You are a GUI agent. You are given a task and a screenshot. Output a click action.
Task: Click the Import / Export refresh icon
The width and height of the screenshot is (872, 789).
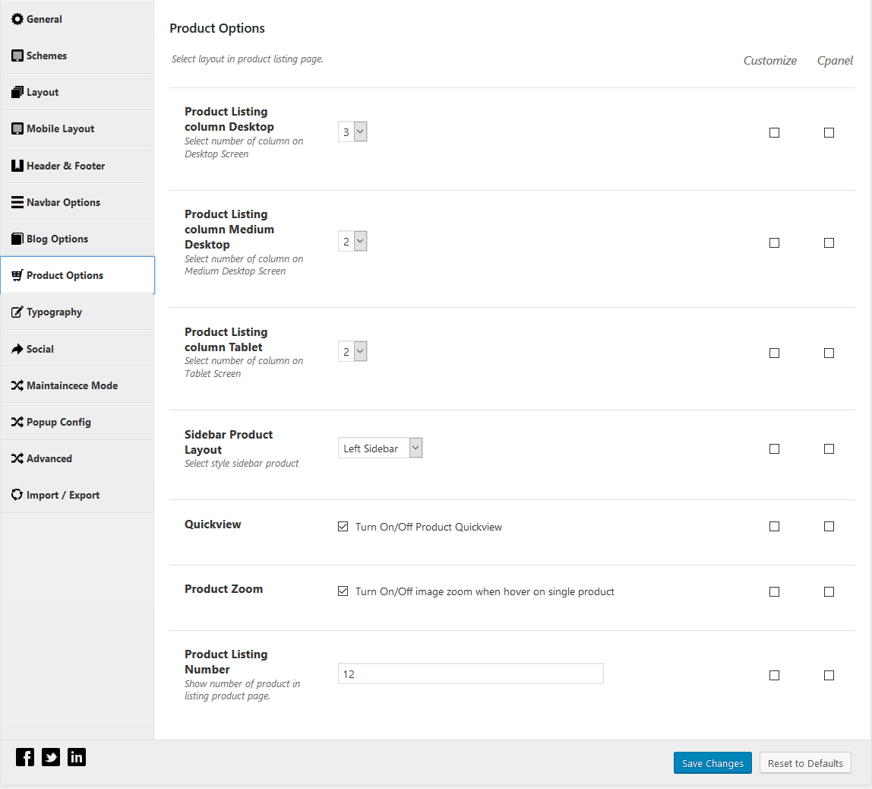pyautogui.click(x=17, y=495)
